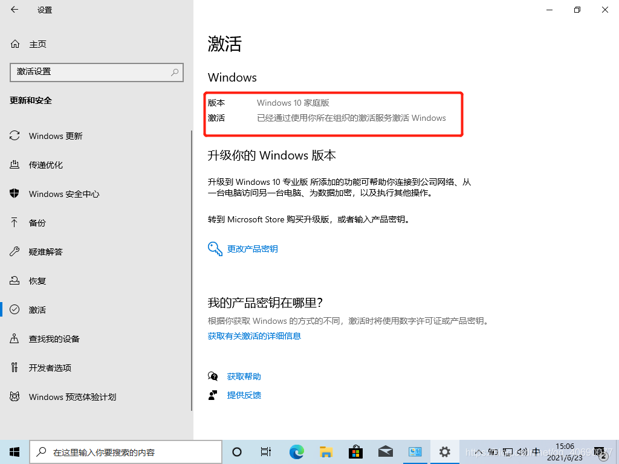Click Windows 10 家庭版 edition text

click(293, 103)
